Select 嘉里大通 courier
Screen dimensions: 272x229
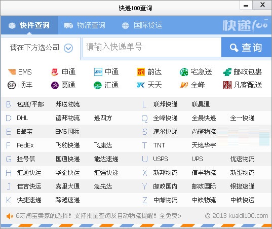[67, 186]
